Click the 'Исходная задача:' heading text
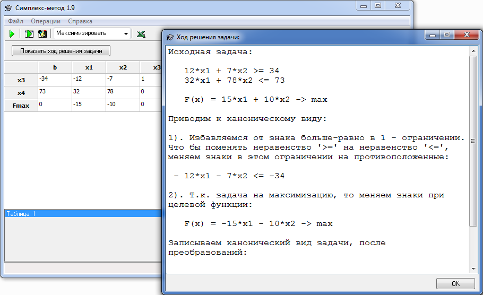 pyautogui.click(x=210, y=52)
